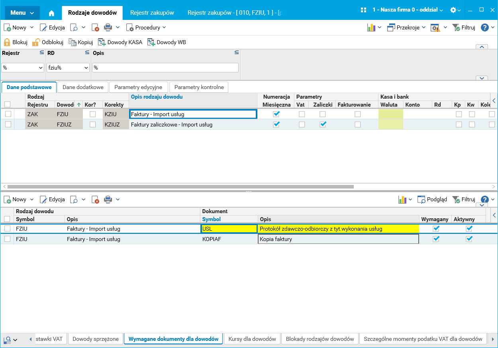Open the Menu dropdown
498x348 pixels.
click(22, 13)
